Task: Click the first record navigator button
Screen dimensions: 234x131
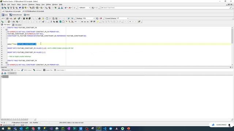Action: click(2, 119)
